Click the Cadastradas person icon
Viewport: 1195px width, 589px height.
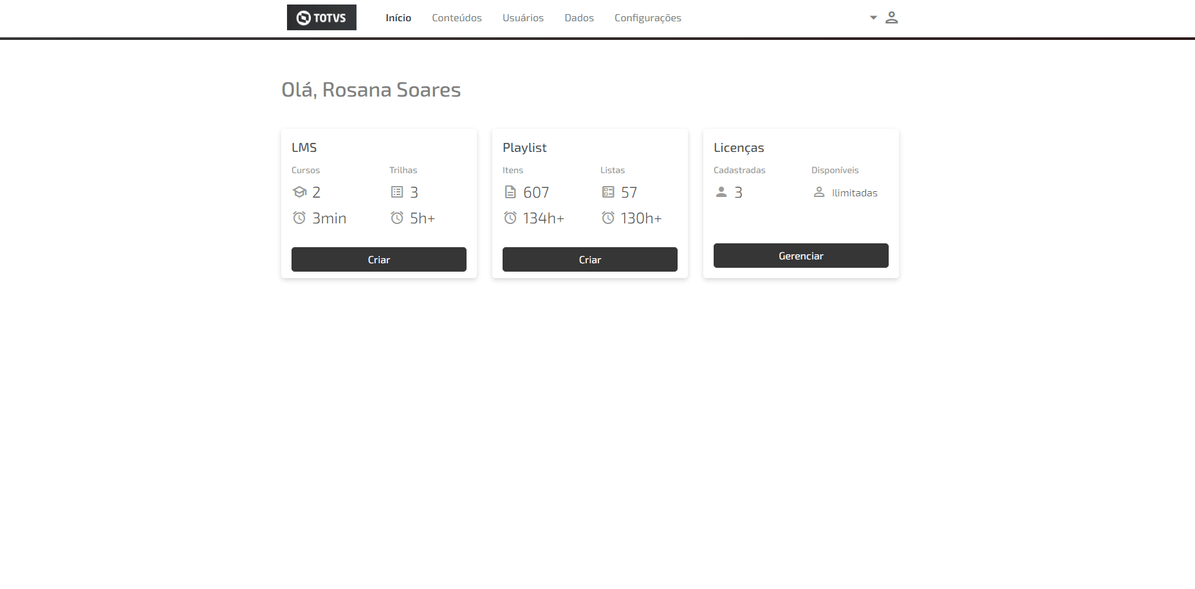tap(721, 192)
